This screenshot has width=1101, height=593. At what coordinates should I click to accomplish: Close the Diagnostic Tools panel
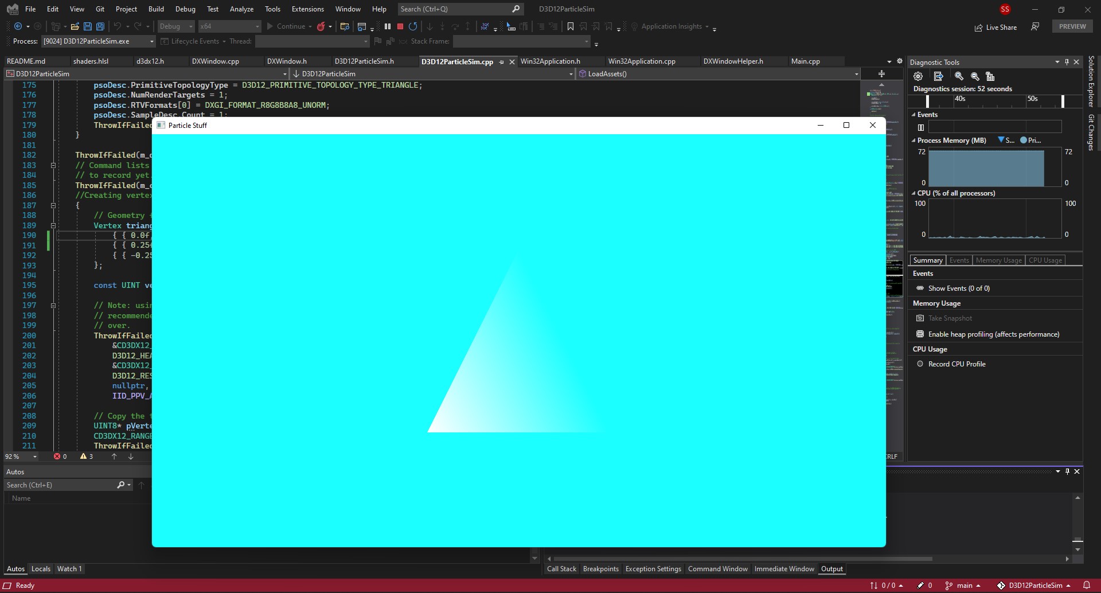[1076, 62]
